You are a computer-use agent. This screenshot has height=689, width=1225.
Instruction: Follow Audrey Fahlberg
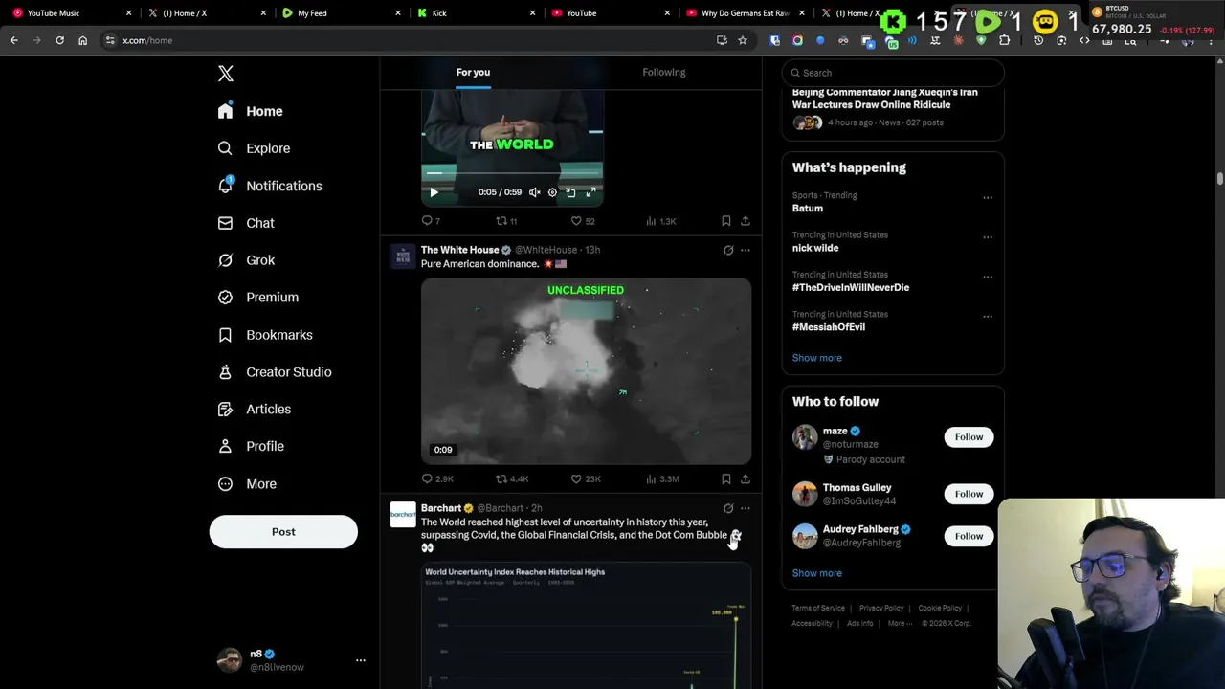click(x=969, y=536)
